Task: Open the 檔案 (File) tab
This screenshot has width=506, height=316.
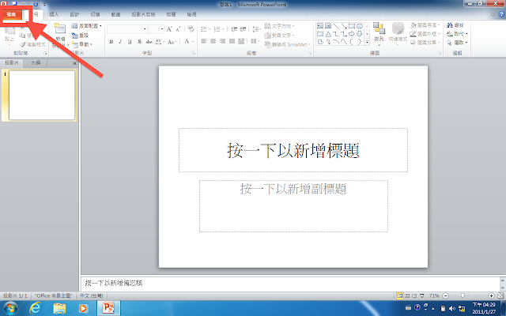Action: (x=11, y=14)
